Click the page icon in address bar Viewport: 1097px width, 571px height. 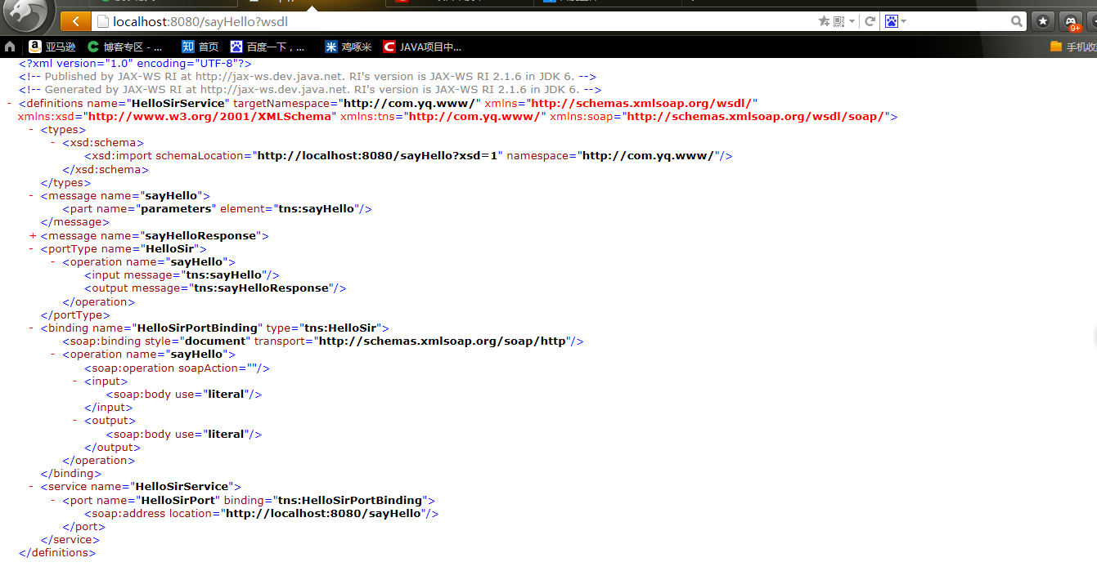point(103,21)
